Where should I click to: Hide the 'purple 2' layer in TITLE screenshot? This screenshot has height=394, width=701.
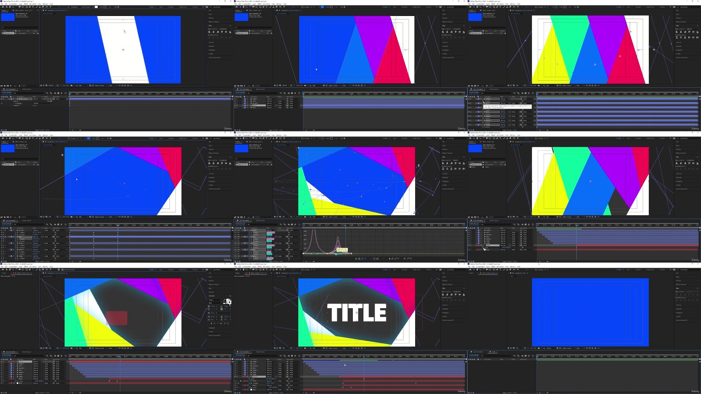235,366
